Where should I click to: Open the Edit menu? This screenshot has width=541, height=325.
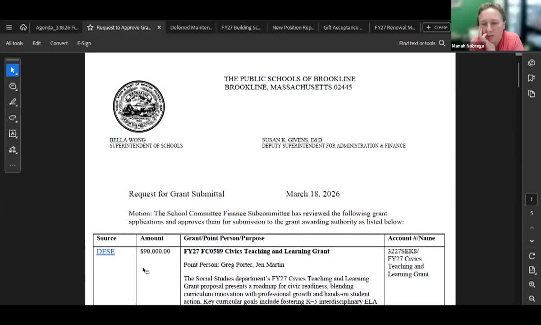[x=37, y=43]
